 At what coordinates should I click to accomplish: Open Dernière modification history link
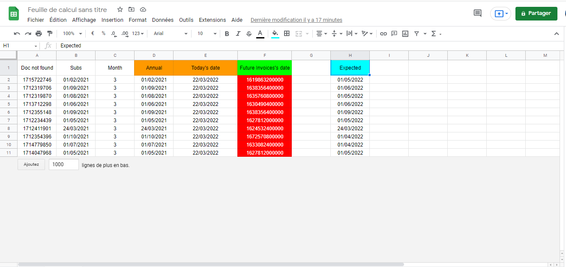(296, 20)
